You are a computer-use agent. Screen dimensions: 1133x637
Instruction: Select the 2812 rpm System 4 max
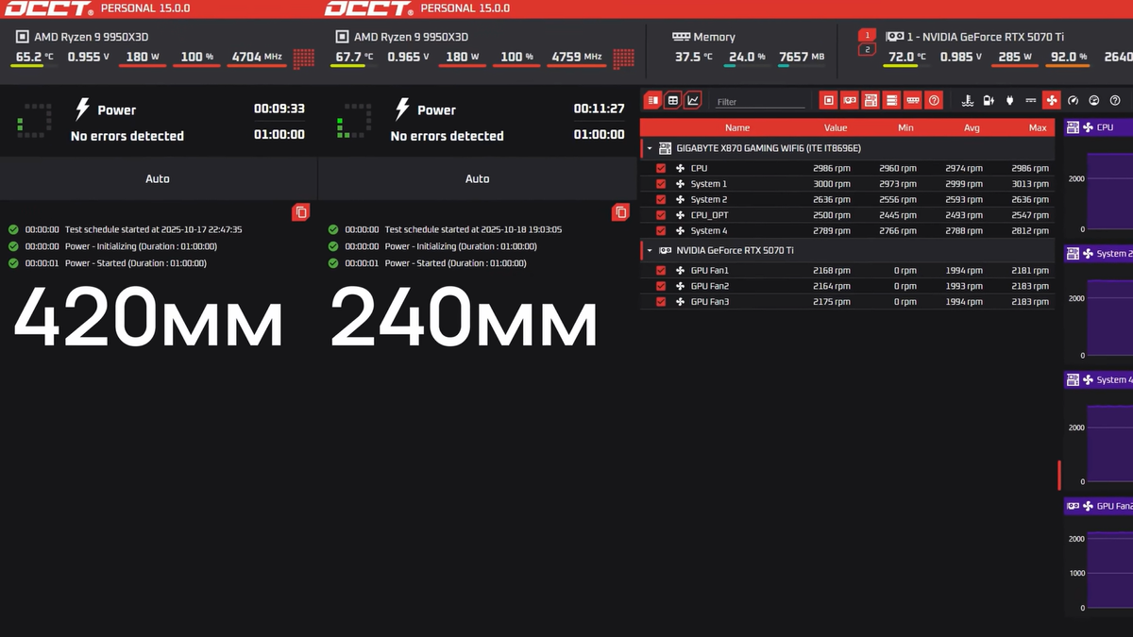point(1029,230)
